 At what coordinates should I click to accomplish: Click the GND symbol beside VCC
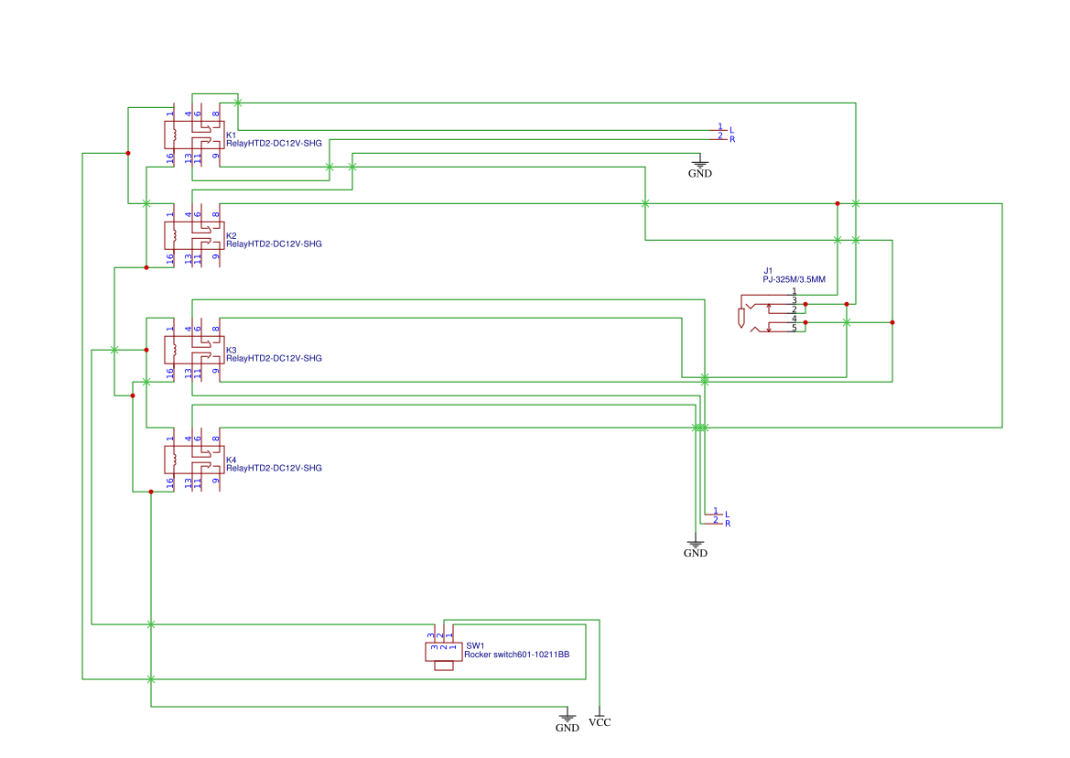[x=567, y=721]
